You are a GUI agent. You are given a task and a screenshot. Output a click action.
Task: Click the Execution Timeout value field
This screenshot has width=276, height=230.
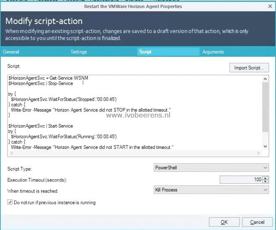click(x=241, y=179)
